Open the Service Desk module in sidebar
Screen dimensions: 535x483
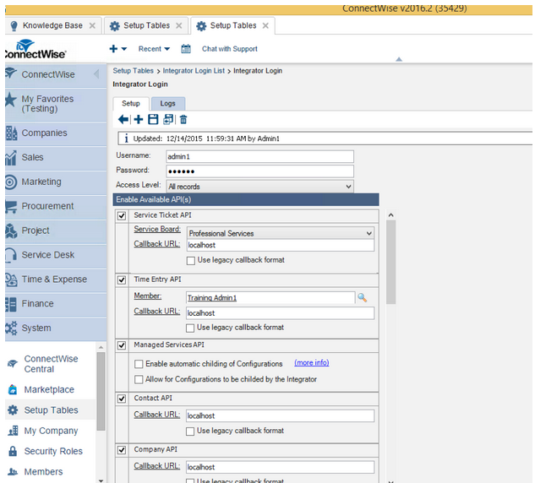[x=56, y=255]
